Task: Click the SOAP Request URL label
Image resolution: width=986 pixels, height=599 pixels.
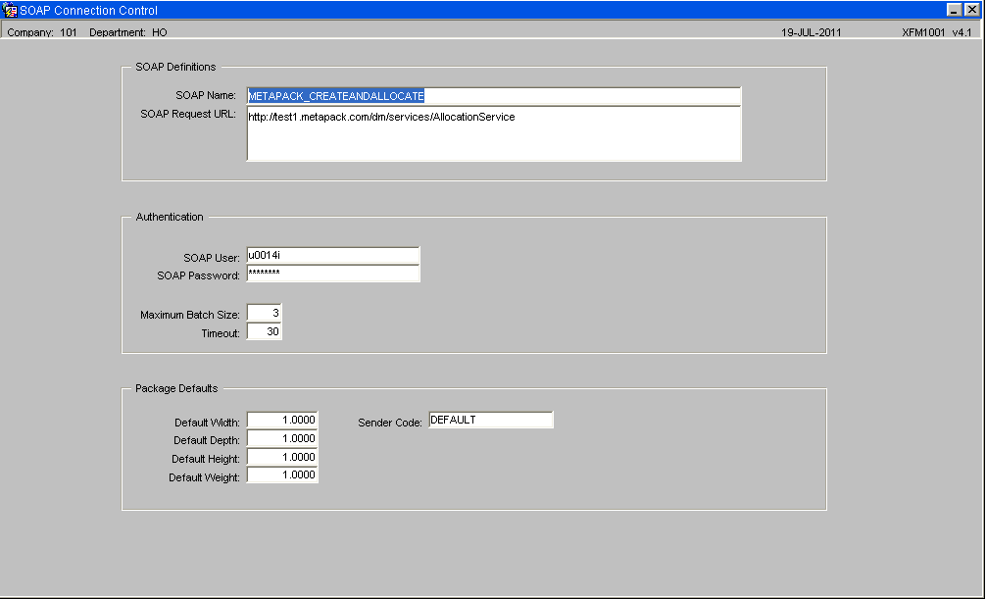Action: pos(188,114)
